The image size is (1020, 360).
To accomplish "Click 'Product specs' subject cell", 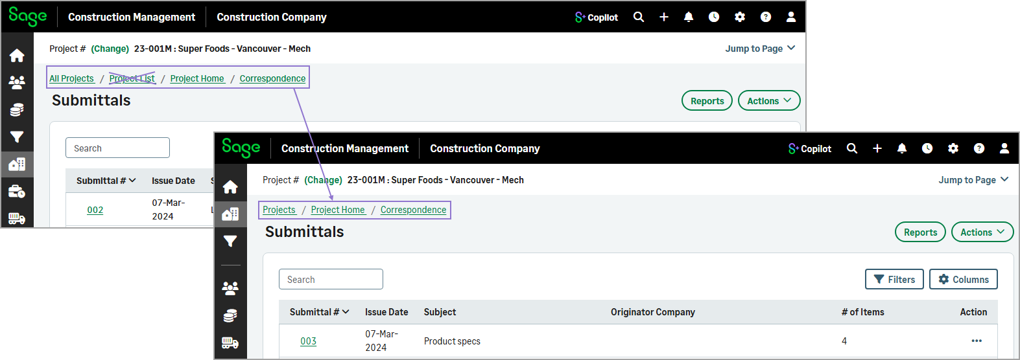I will (x=452, y=341).
